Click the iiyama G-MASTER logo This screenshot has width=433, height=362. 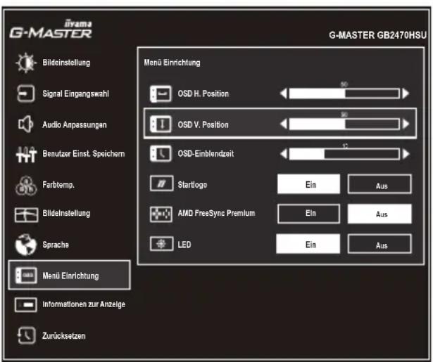tap(51, 30)
